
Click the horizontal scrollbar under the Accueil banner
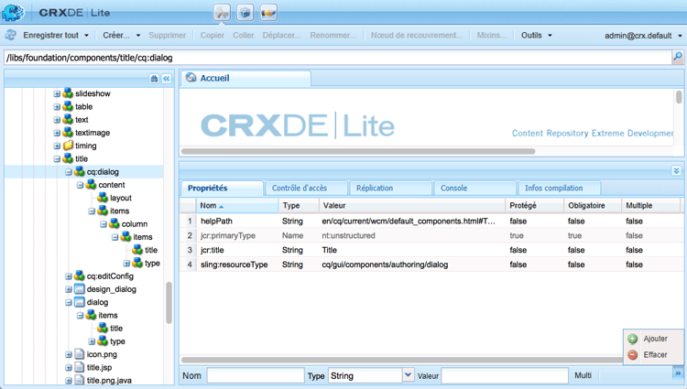(x=358, y=151)
